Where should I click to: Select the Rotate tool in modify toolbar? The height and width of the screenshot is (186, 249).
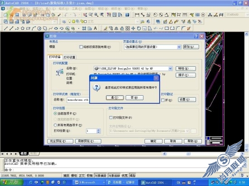[139, 28]
